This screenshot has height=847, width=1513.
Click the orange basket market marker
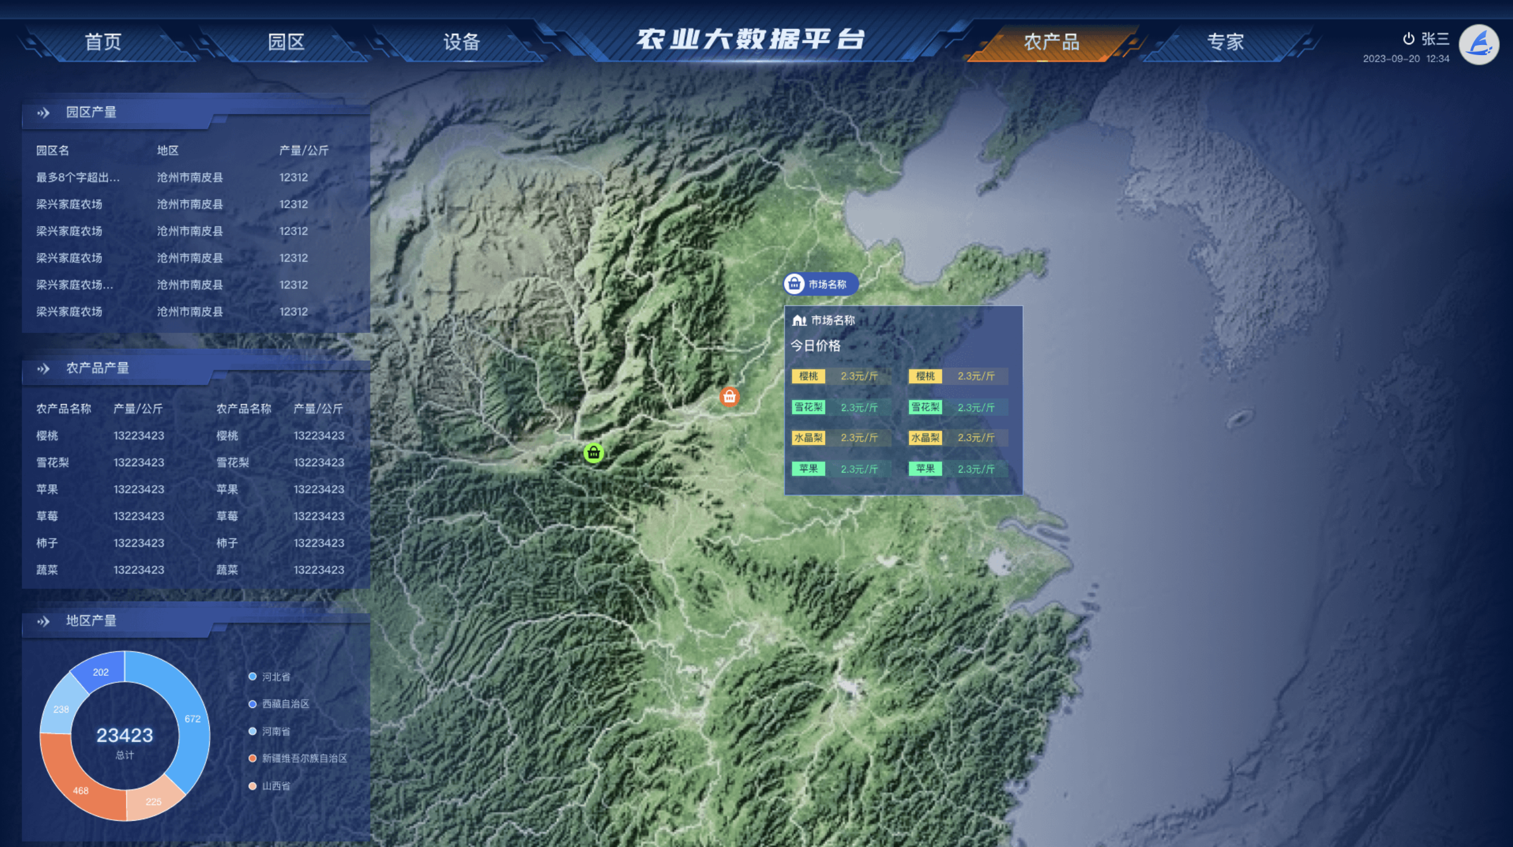pyautogui.click(x=729, y=397)
